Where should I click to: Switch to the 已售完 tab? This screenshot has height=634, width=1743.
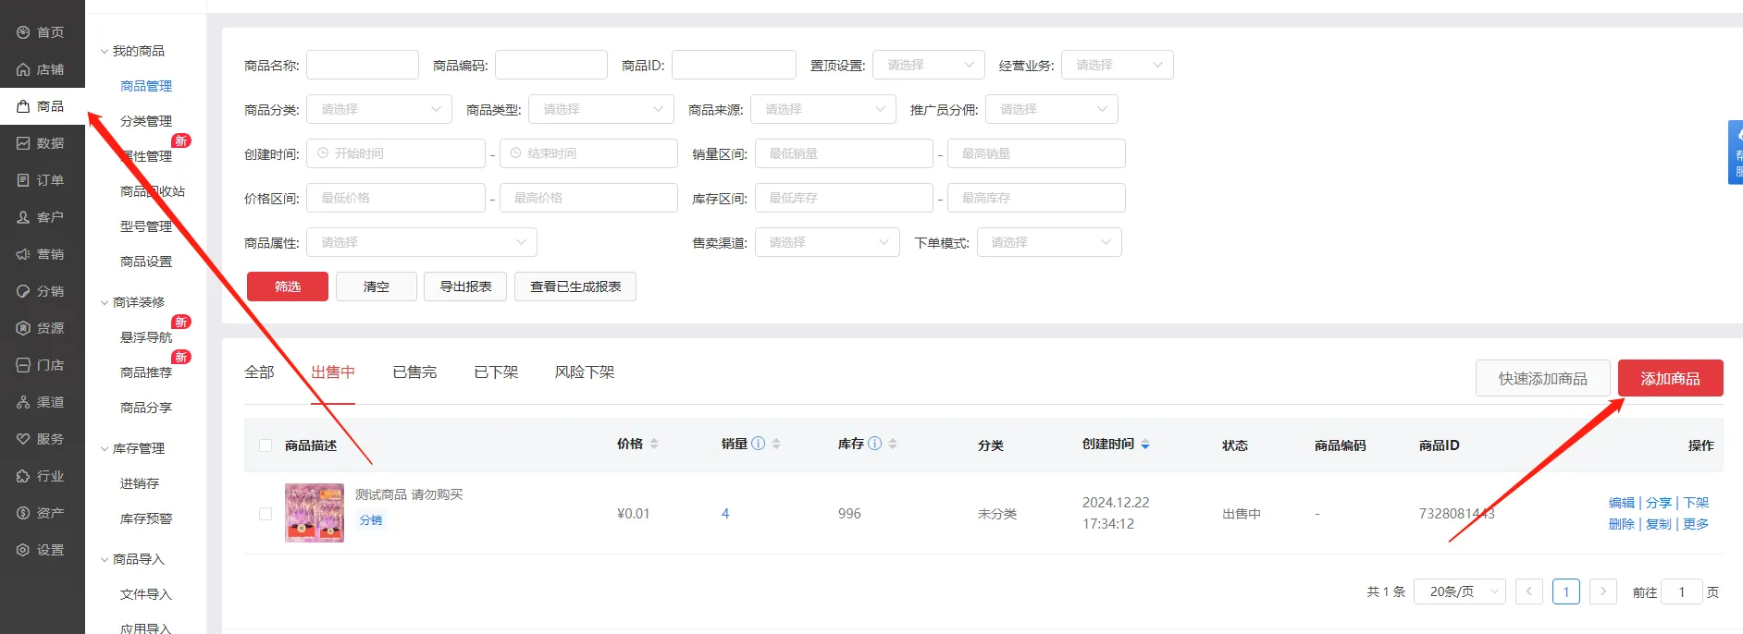(414, 372)
